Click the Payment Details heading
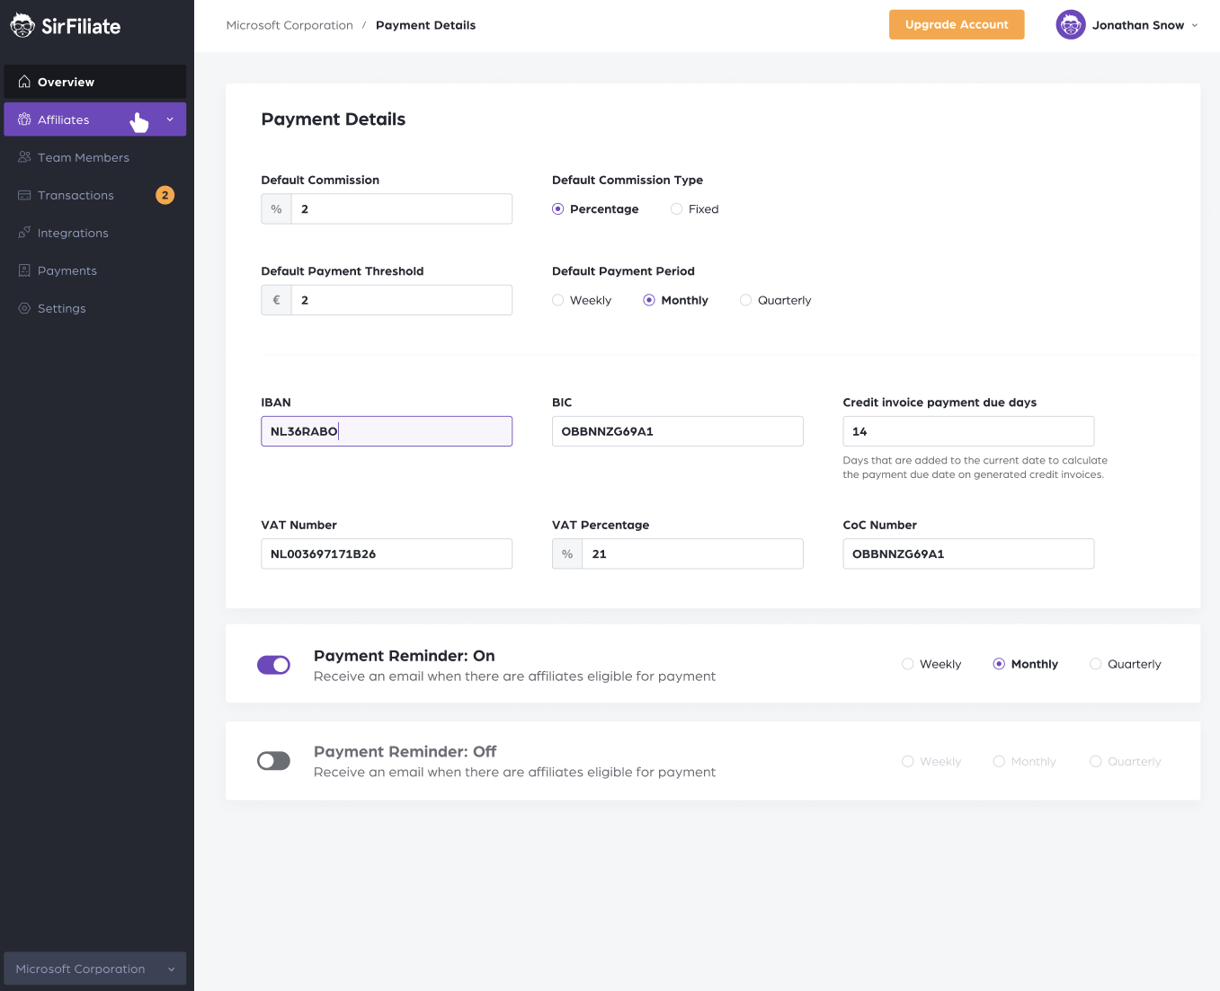 coord(334,119)
